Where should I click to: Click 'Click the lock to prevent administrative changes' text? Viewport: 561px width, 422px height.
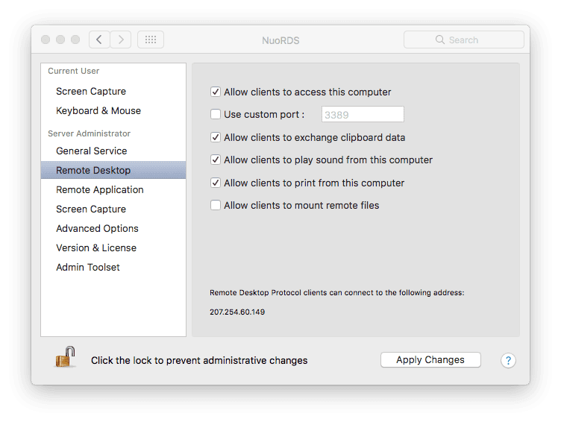click(199, 360)
